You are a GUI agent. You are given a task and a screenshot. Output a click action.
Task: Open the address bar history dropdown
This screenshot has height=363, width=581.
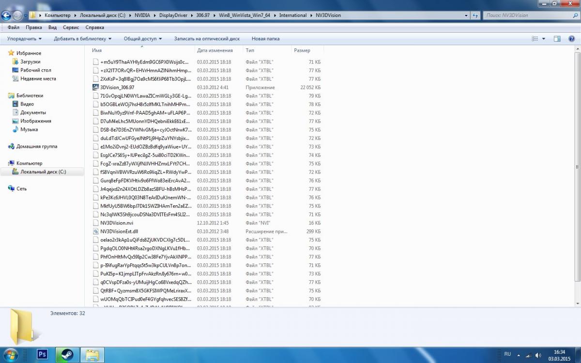click(466, 15)
